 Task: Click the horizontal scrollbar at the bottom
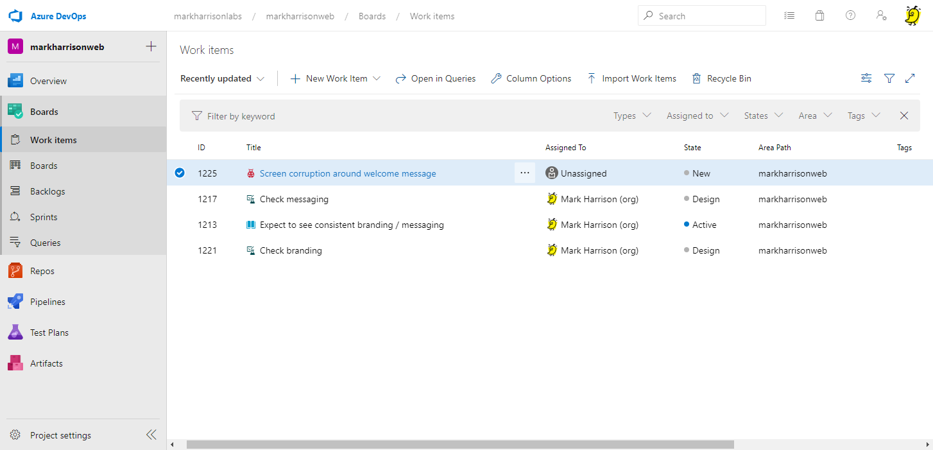459,444
